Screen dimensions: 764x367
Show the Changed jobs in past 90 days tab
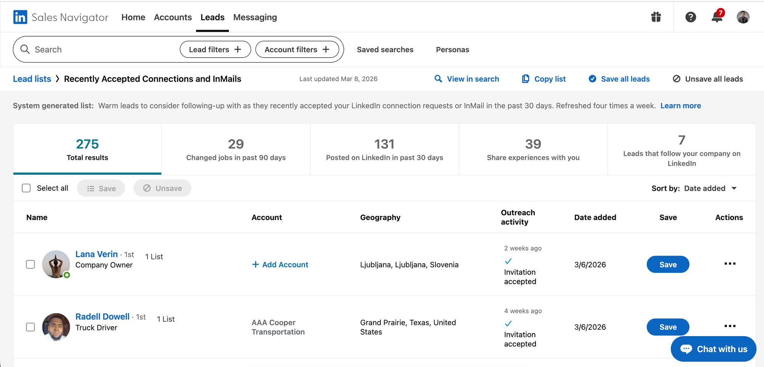236,149
